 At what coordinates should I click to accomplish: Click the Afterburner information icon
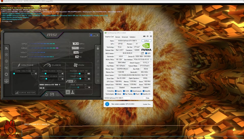coord(6,61)
